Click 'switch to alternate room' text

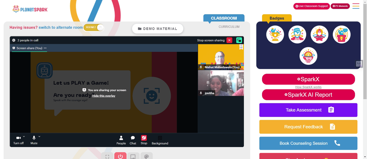[x=61, y=27]
